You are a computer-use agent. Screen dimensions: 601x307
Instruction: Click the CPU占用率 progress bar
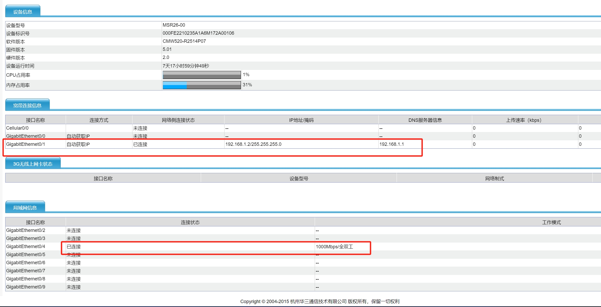pyautogui.click(x=202, y=75)
